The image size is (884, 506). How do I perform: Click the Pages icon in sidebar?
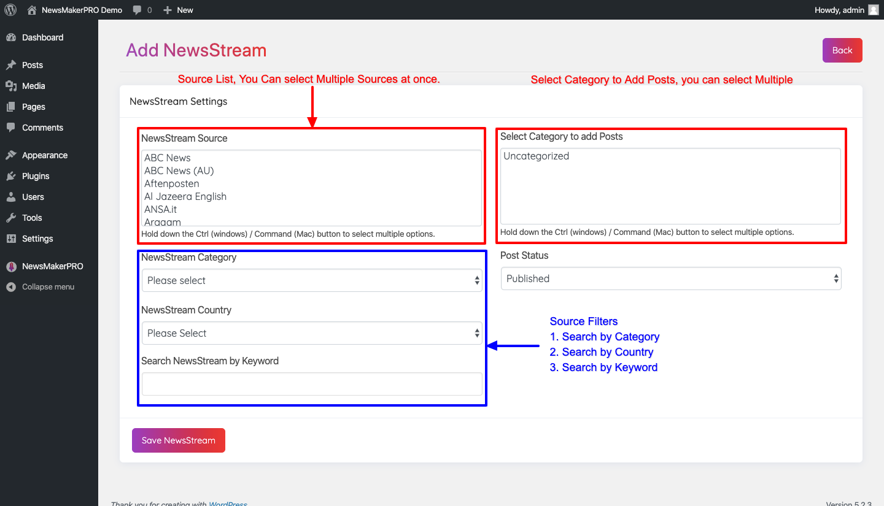pos(11,107)
